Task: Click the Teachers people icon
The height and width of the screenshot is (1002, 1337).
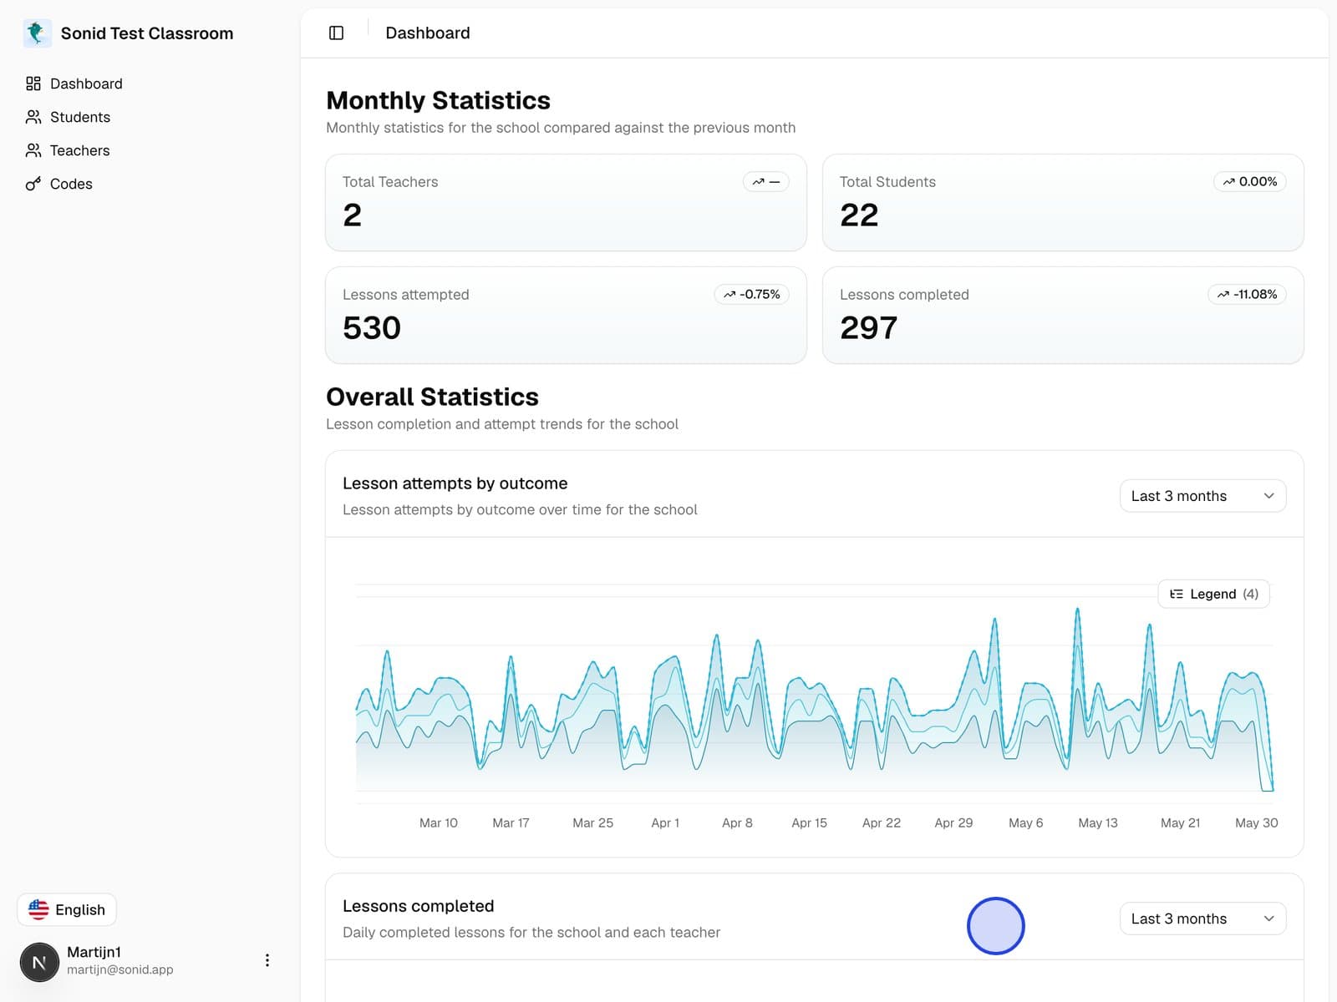Action: [x=33, y=150]
